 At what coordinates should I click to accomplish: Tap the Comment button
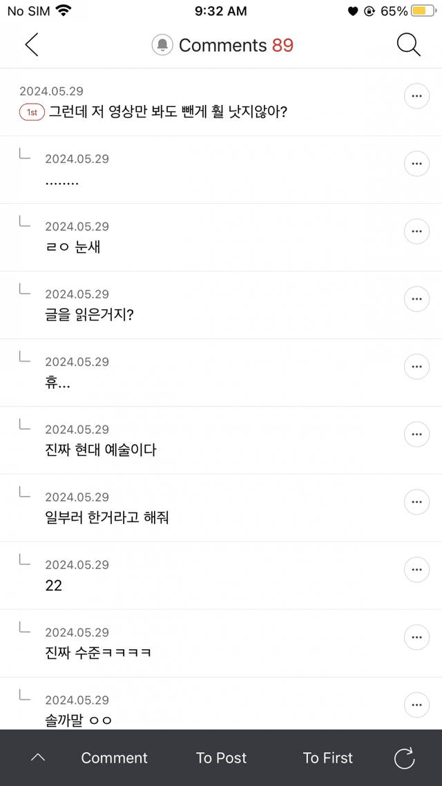pos(115,758)
